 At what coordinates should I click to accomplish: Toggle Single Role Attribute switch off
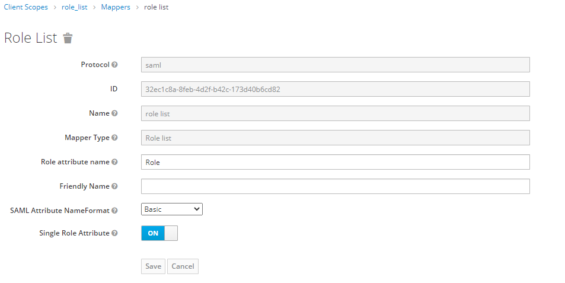click(x=159, y=233)
